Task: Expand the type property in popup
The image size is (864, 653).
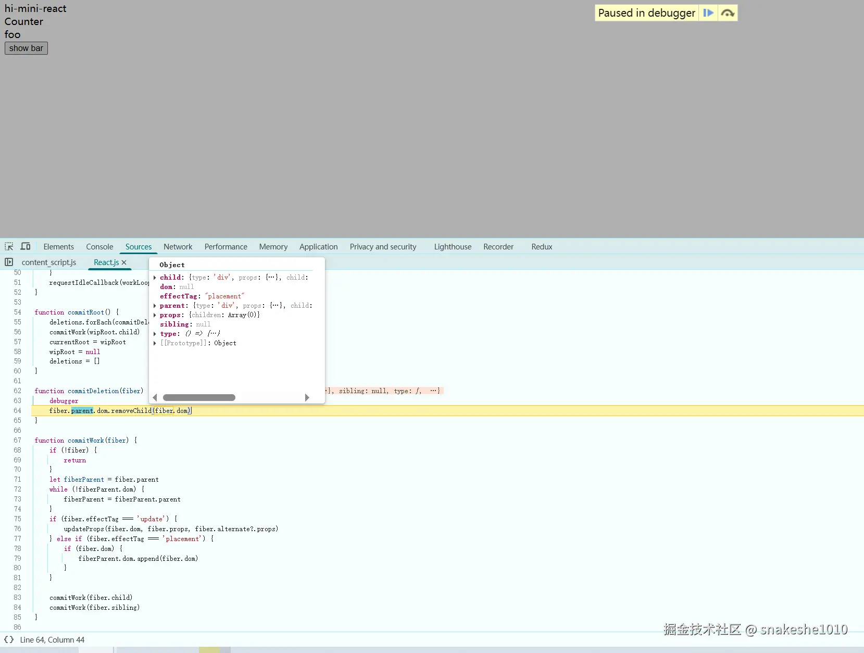Action: 155,334
